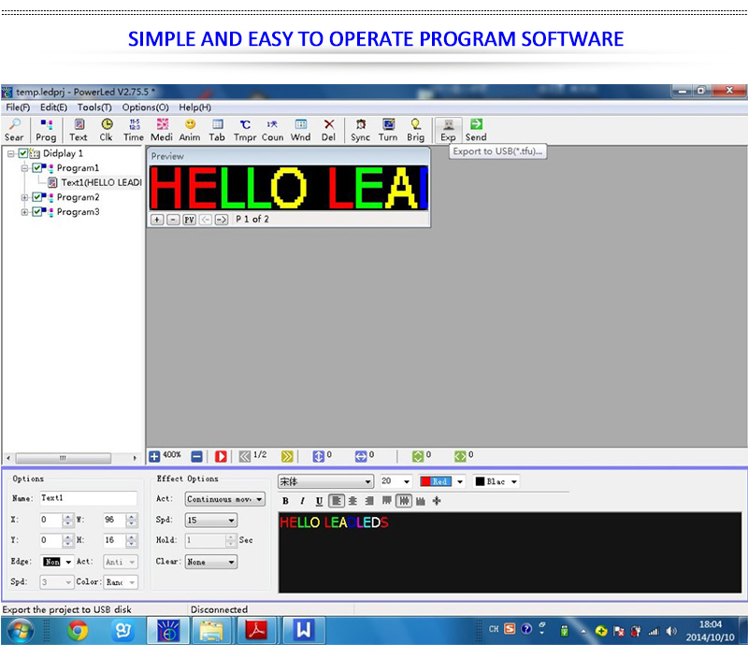
Task: Insert a Tmpr temperature element
Action: [245, 130]
